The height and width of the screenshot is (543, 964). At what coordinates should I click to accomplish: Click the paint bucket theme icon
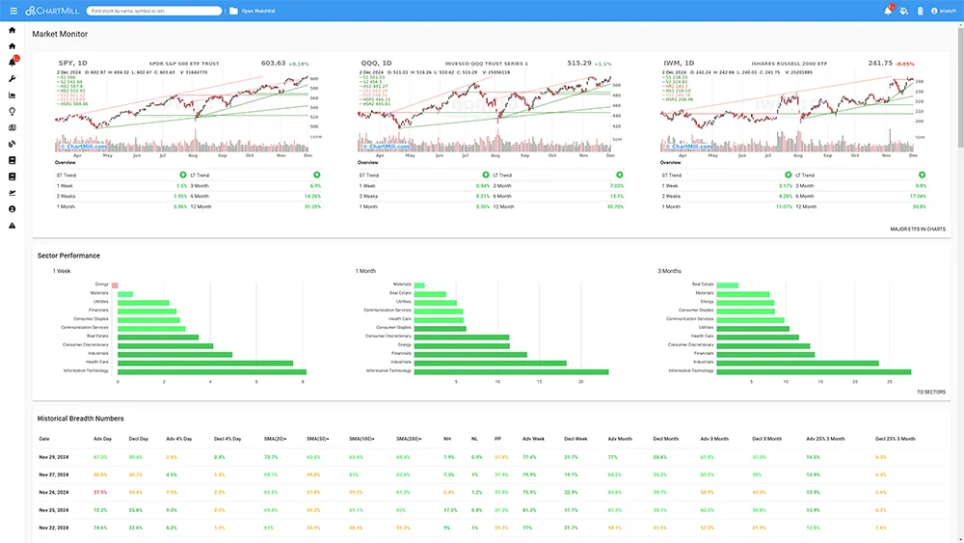(904, 11)
